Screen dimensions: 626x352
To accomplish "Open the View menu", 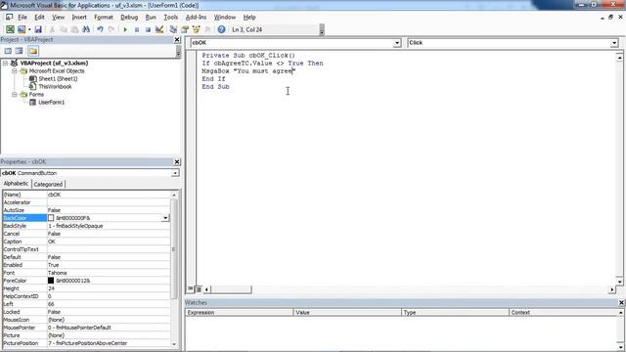I will (x=58, y=18).
